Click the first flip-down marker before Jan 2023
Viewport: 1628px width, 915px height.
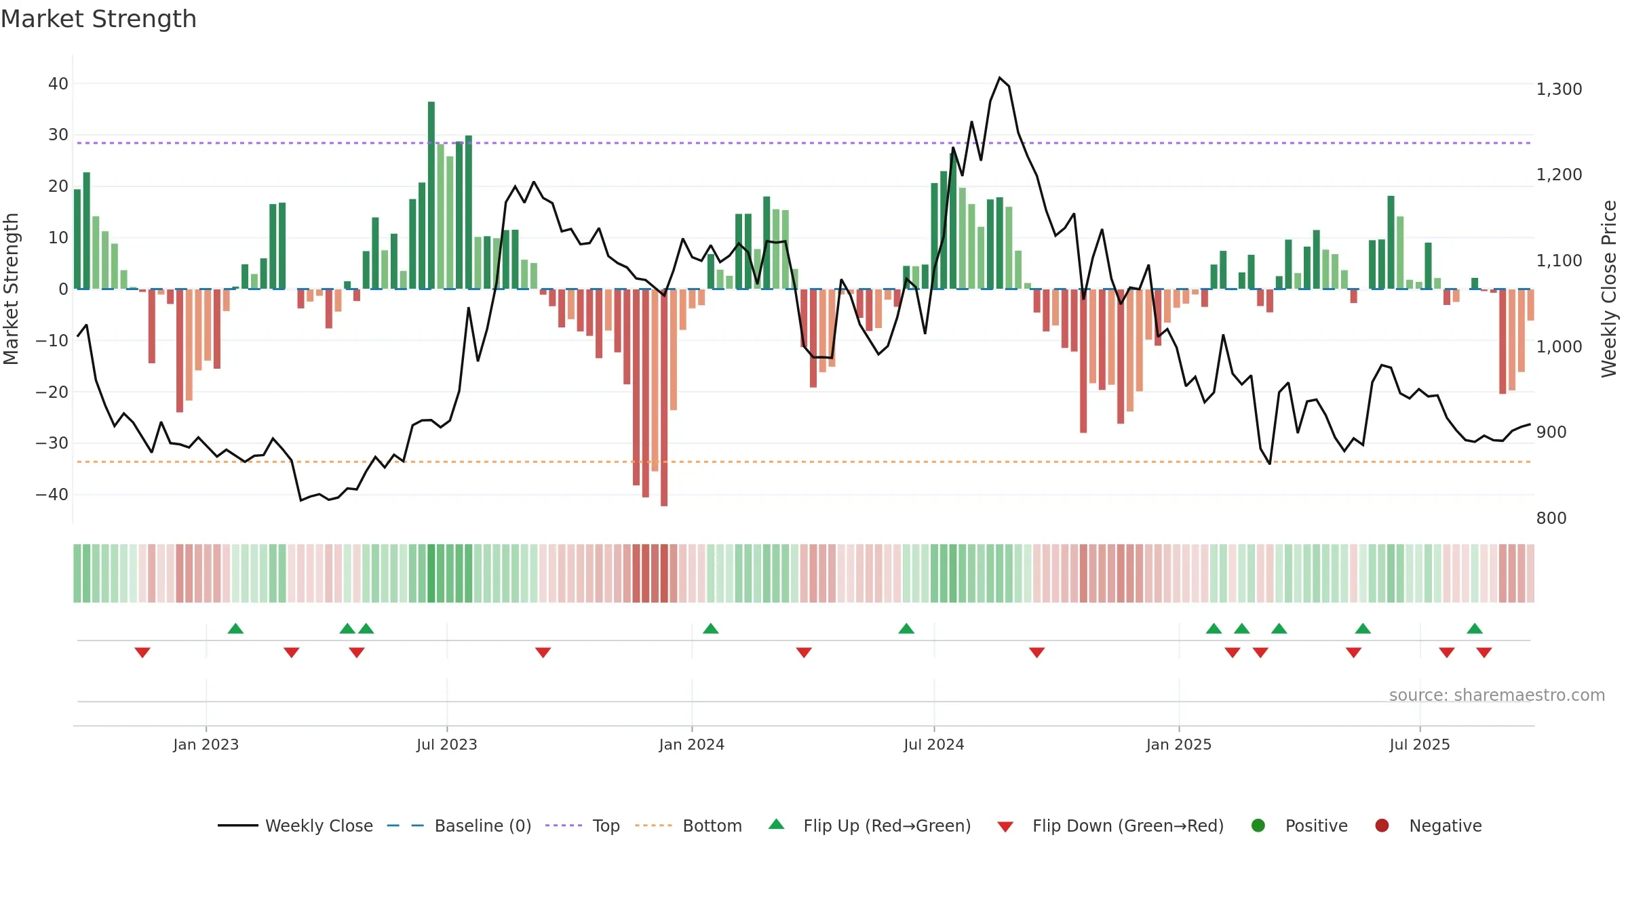coord(142,653)
